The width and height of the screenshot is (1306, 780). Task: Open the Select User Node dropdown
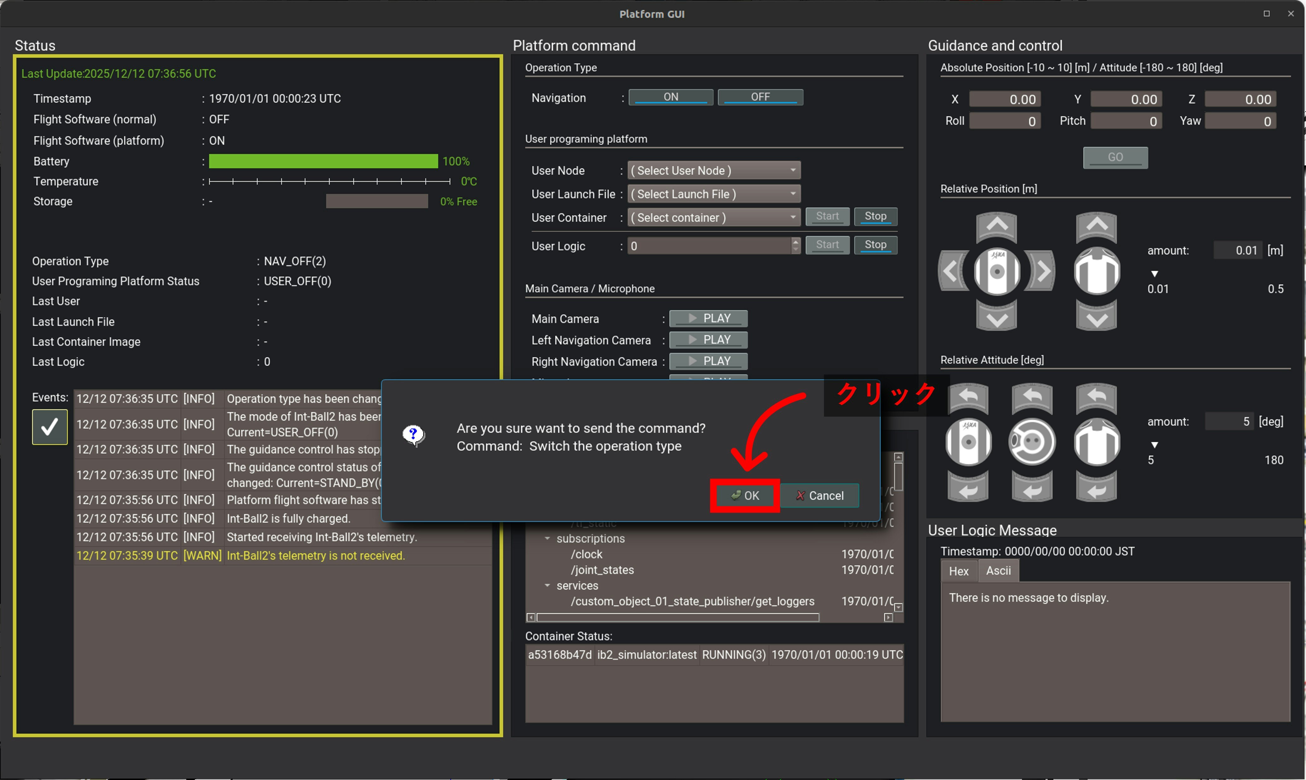[x=713, y=170]
